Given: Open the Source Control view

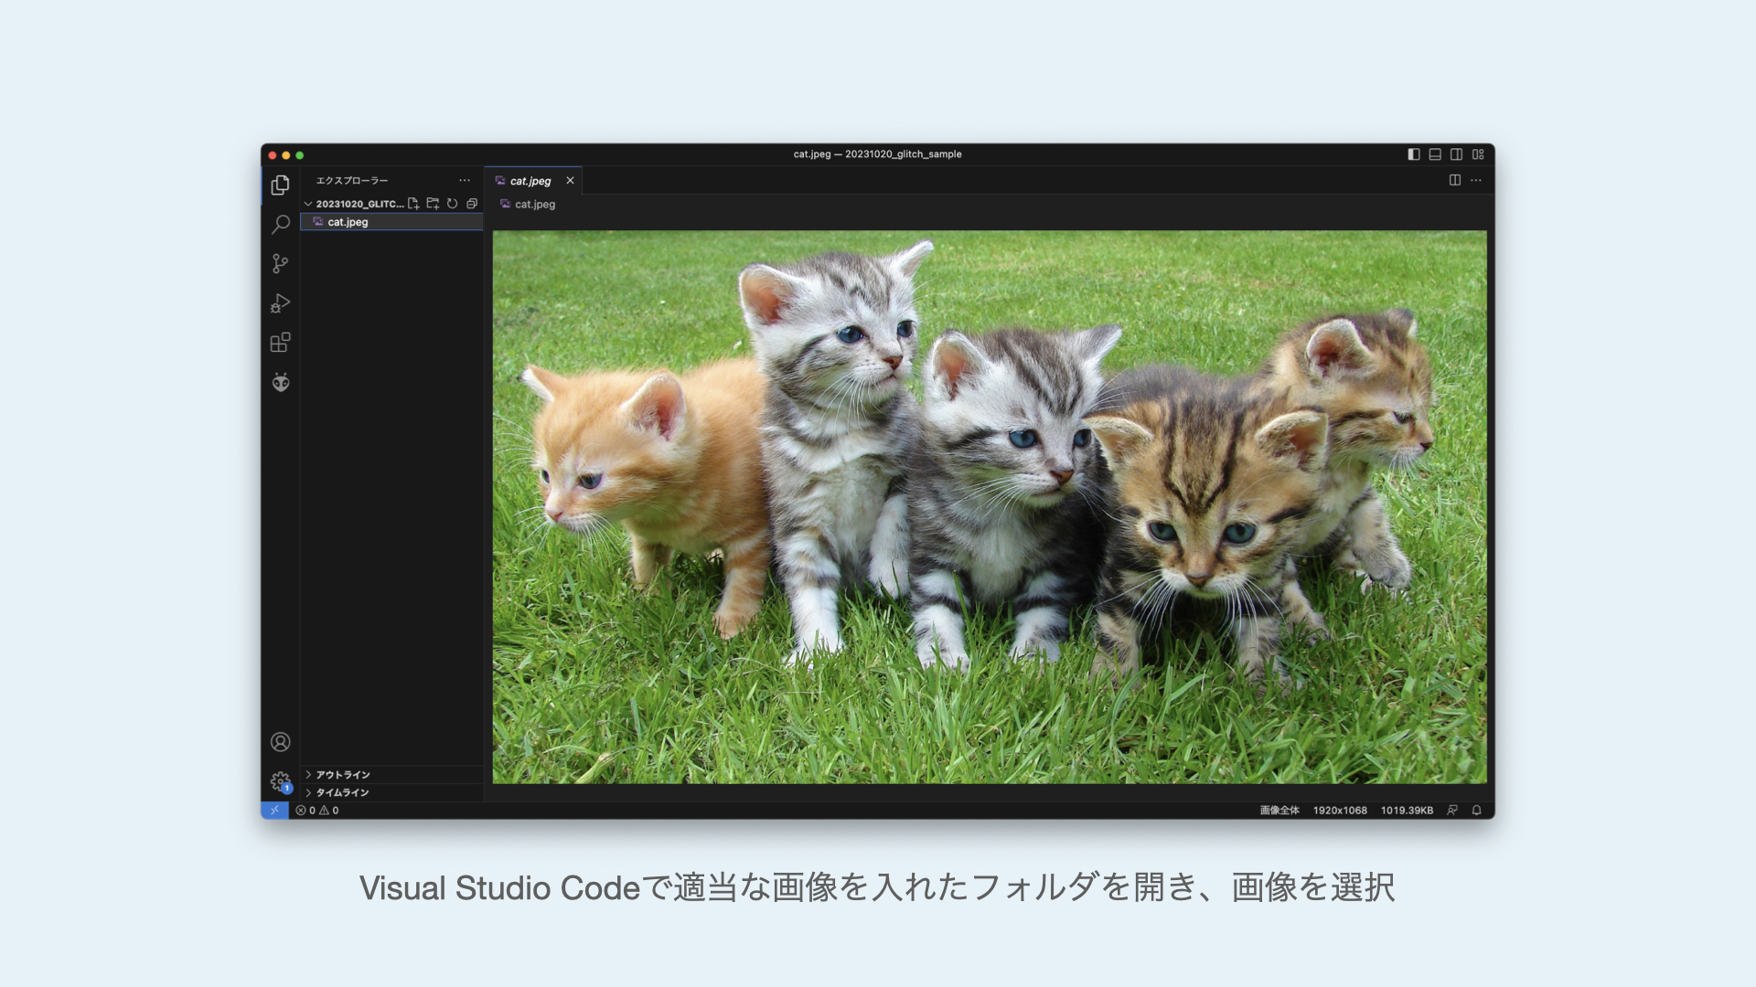Looking at the screenshot, I should pyautogui.click(x=281, y=264).
